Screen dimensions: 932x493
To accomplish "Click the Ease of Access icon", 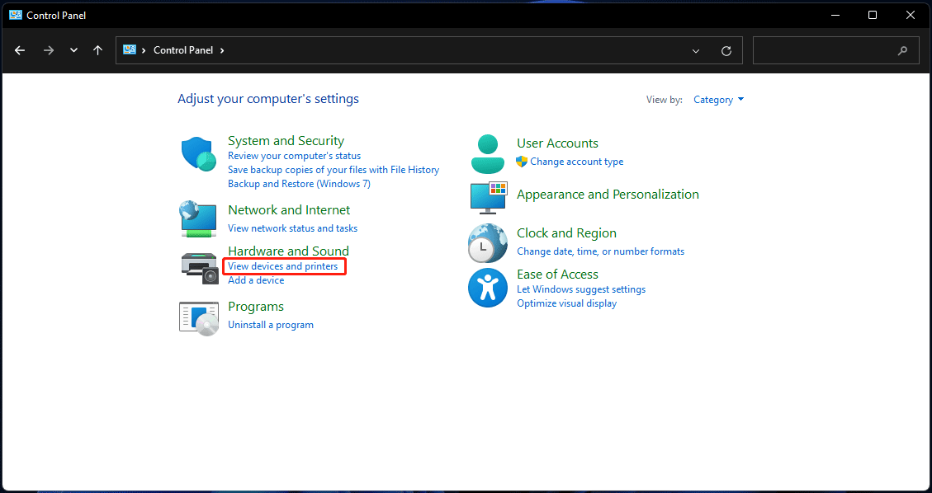I will coord(487,288).
